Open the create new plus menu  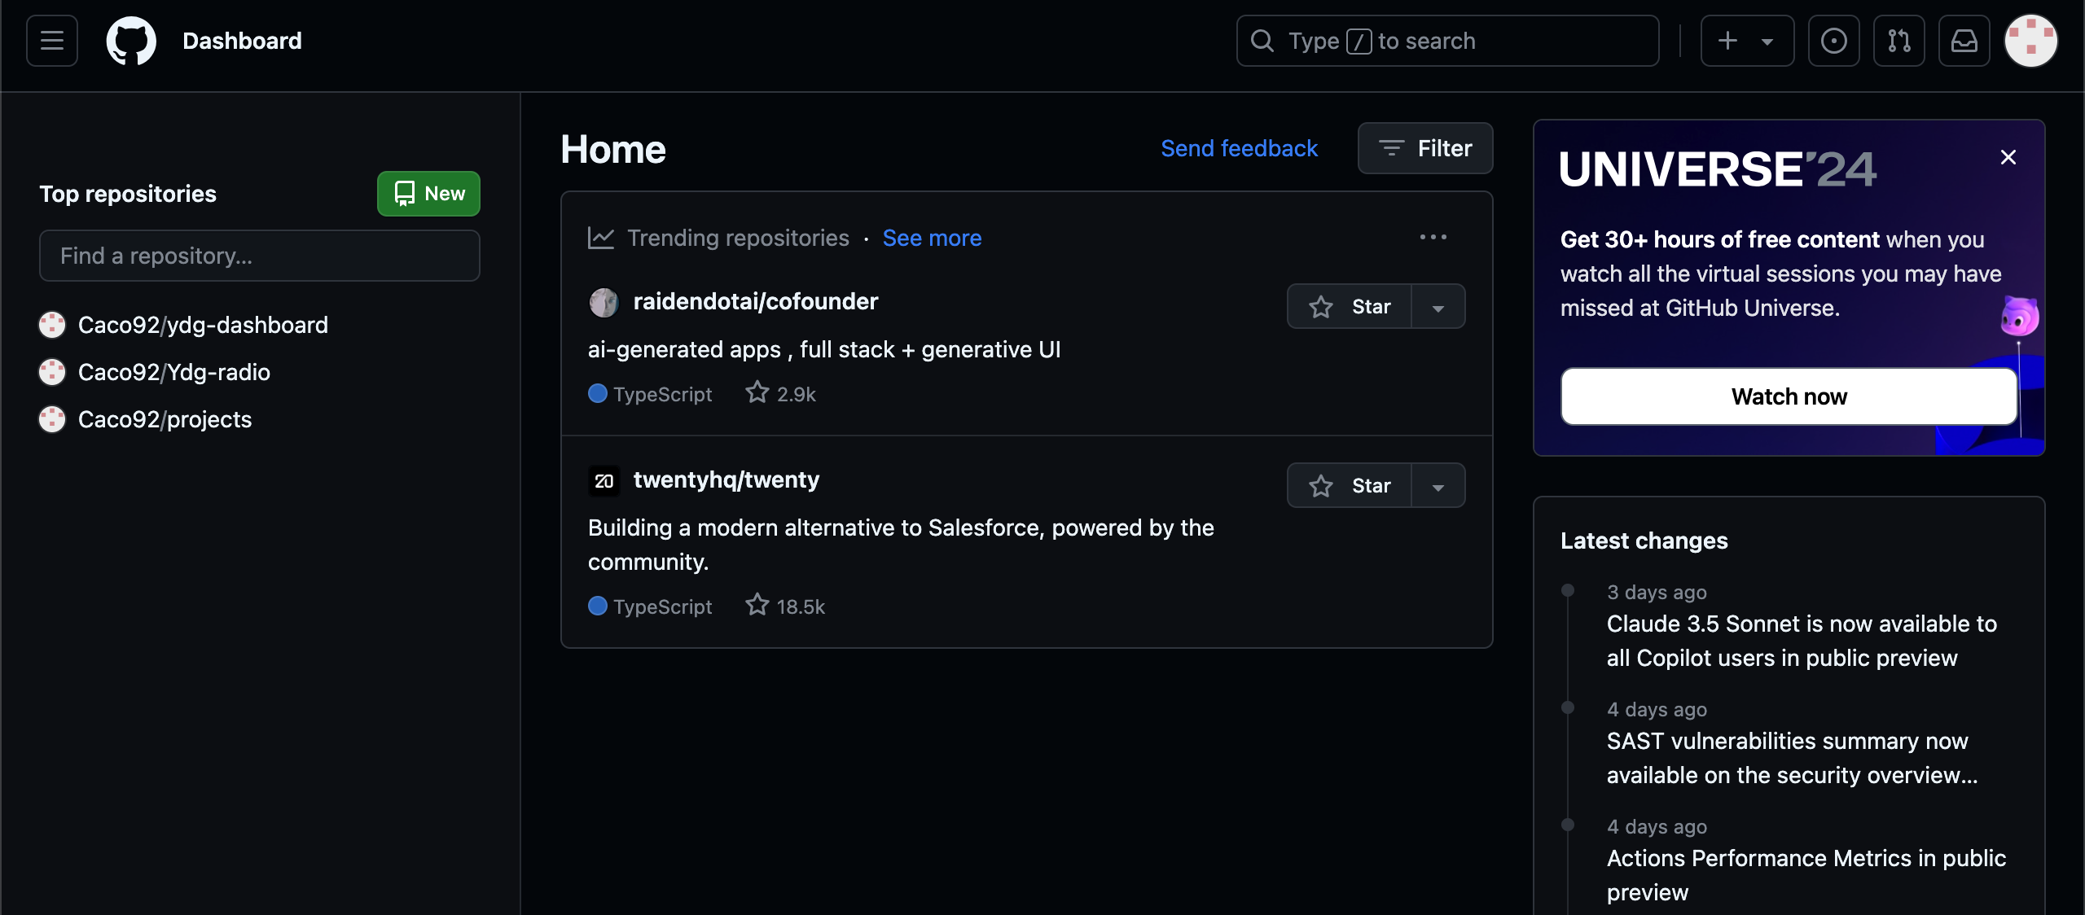point(1747,41)
